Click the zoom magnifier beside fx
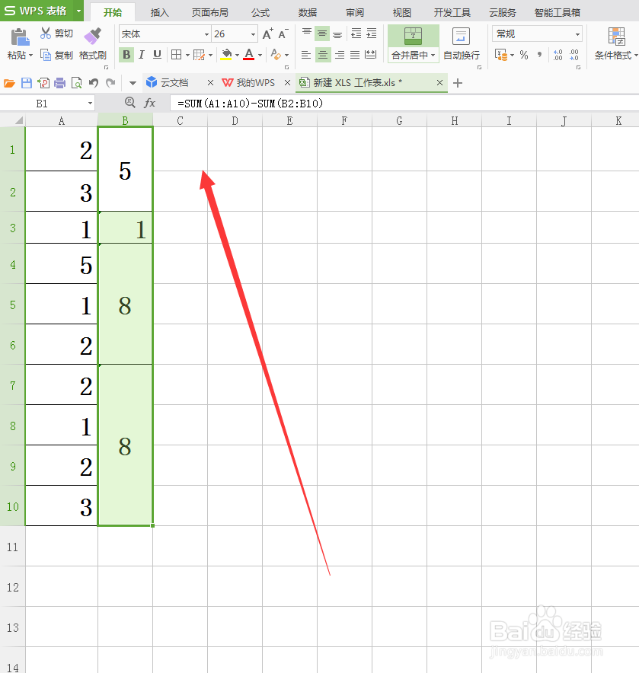This screenshot has height=673, width=639. tap(129, 102)
